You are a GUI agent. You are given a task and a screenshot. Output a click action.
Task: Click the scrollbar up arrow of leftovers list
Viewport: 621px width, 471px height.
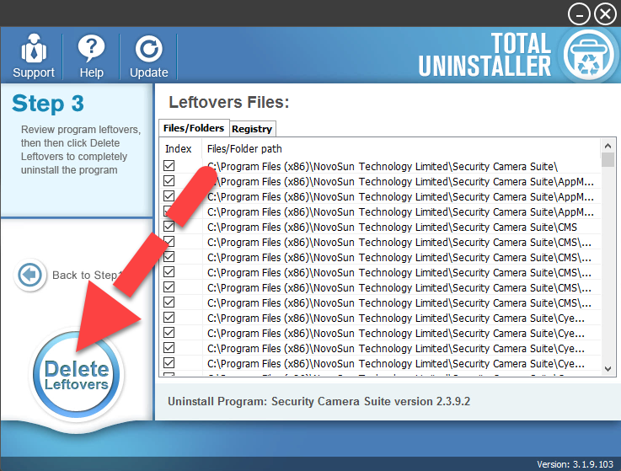click(x=608, y=145)
